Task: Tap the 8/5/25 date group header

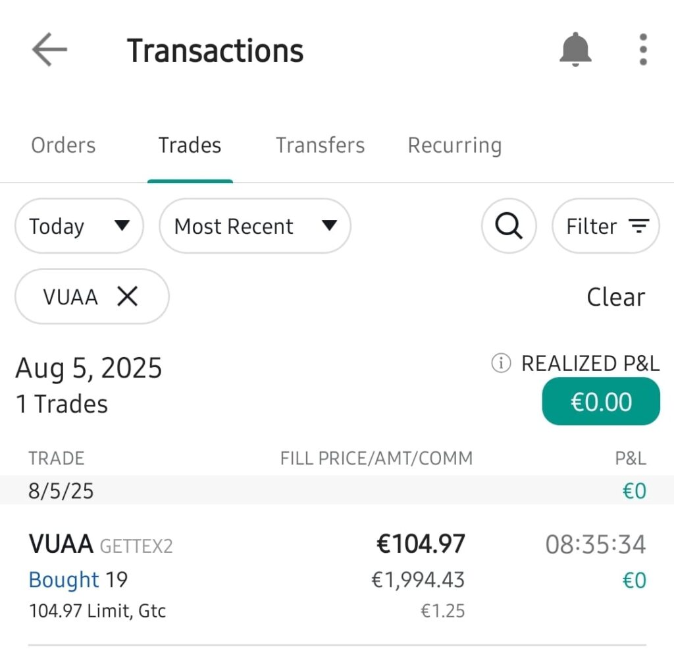Action: [x=61, y=491]
